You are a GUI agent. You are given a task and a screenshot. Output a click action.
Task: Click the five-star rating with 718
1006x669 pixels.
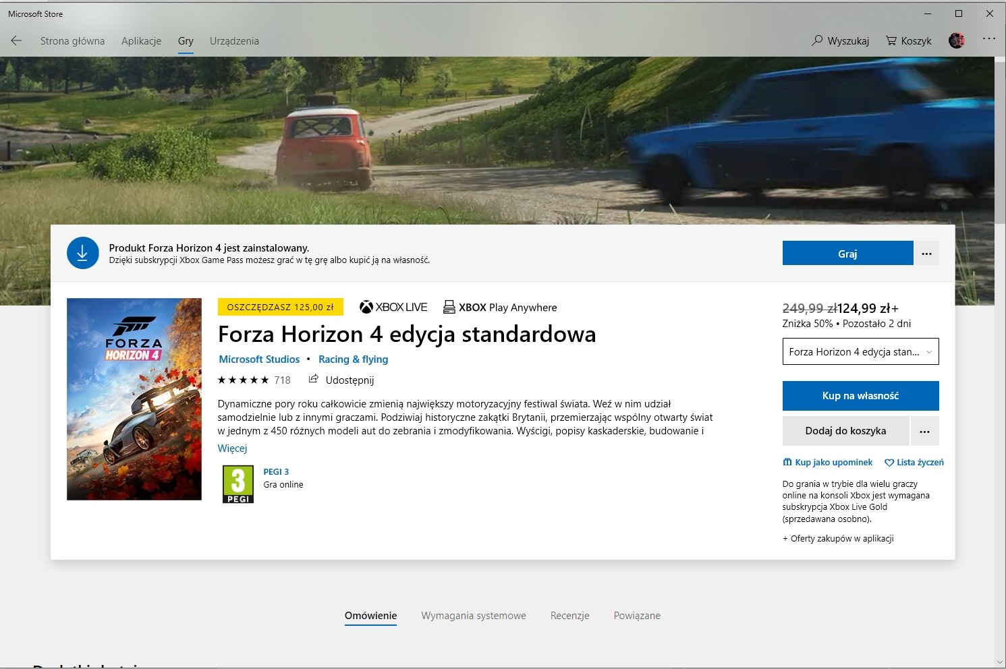point(254,380)
